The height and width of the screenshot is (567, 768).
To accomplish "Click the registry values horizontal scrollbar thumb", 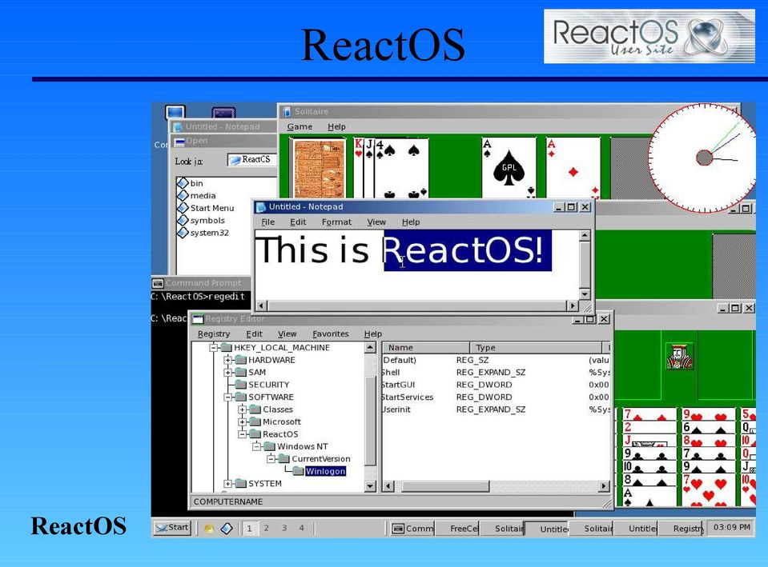I will coord(445,486).
